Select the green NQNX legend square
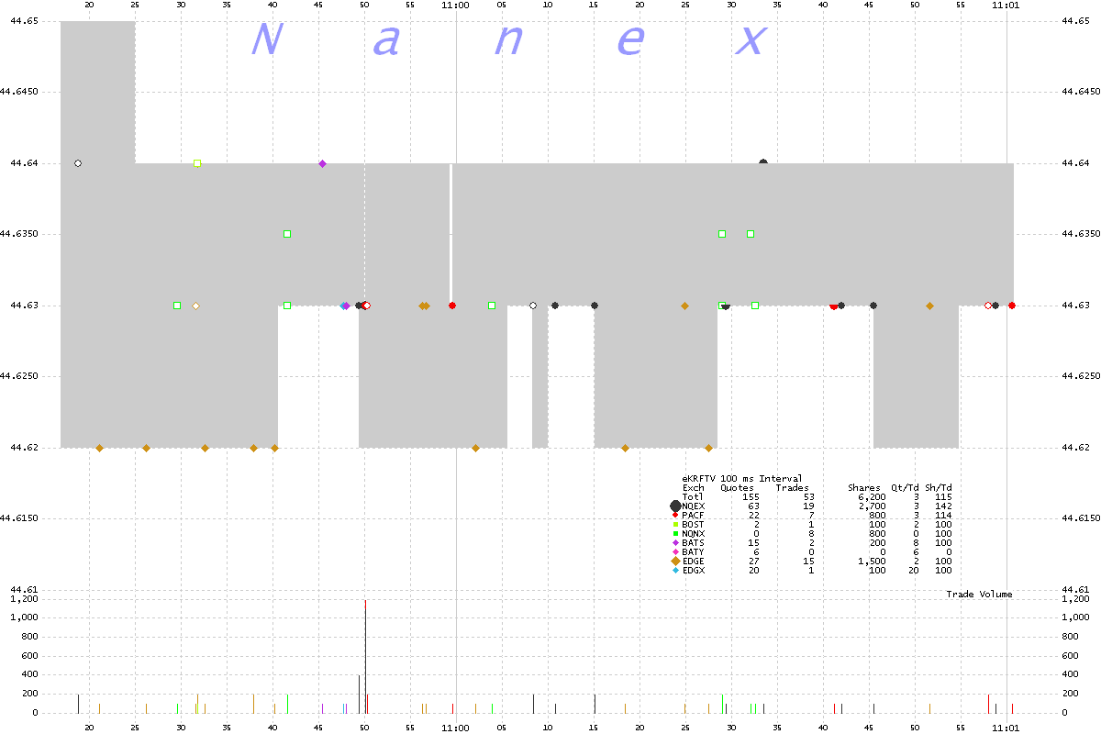Viewport: 1101px width, 734px height. [676, 534]
